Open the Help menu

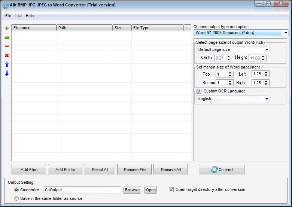tap(30, 16)
